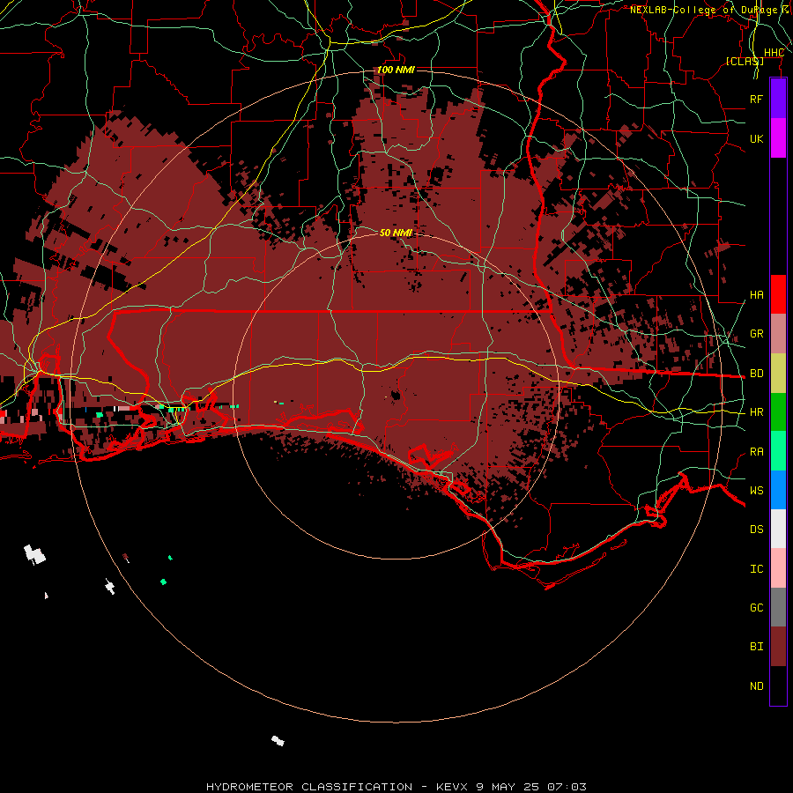Click the 9 MAY 25 date text
This screenshot has height=793, width=793.
508,787
